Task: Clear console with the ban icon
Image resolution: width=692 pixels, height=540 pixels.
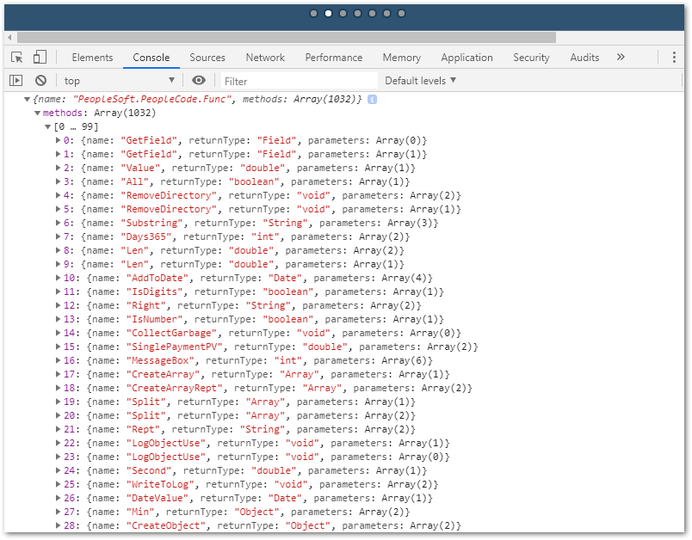Action: [40, 80]
